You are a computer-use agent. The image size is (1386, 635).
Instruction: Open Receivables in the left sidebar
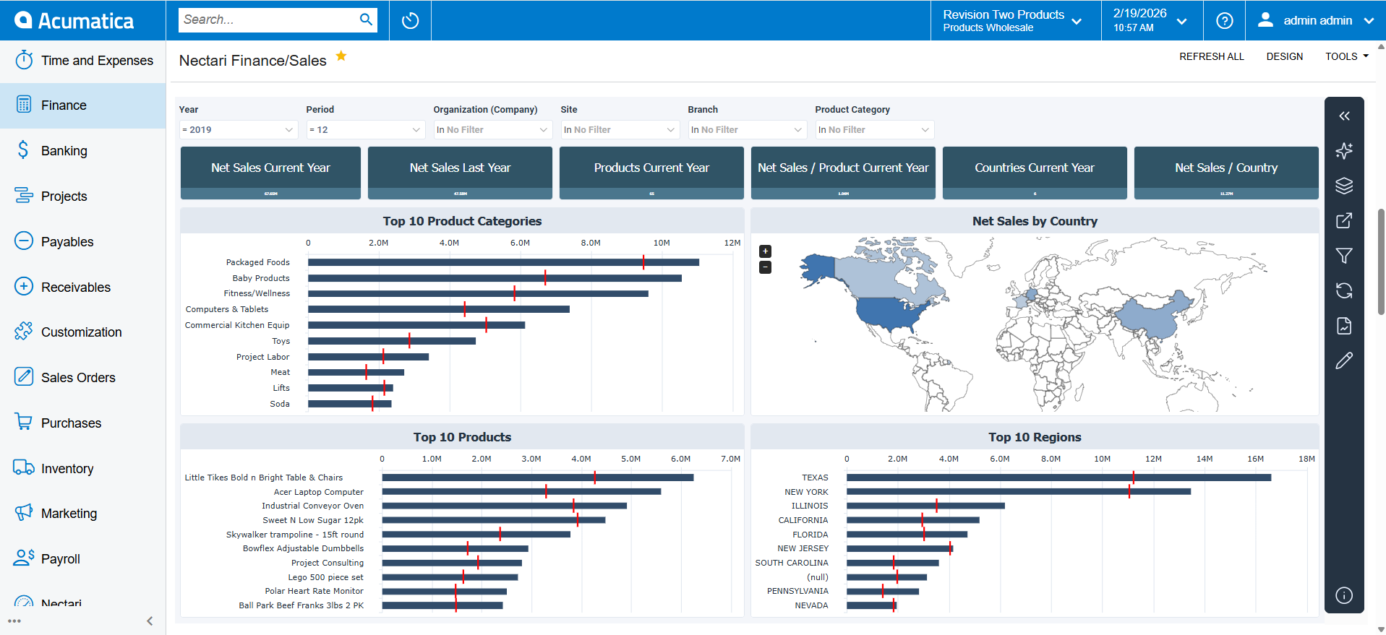(75, 288)
